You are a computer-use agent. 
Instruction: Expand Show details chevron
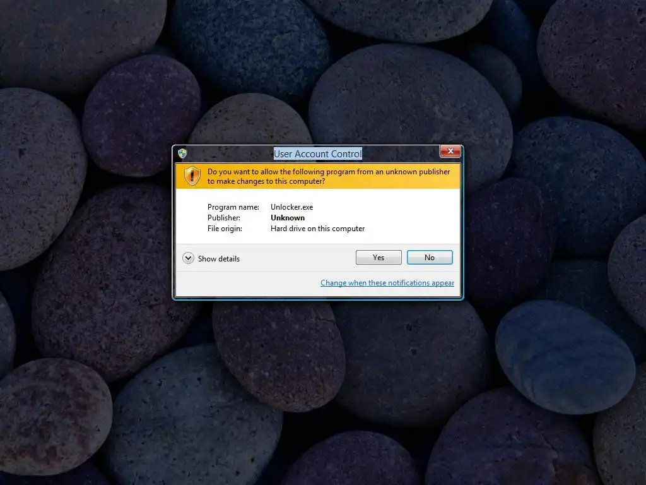pyautogui.click(x=188, y=258)
